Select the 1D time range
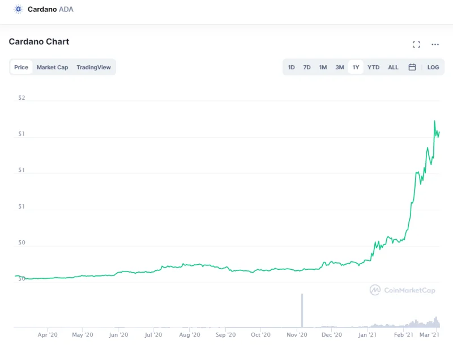The width and height of the screenshot is (453, 348). 291,67
